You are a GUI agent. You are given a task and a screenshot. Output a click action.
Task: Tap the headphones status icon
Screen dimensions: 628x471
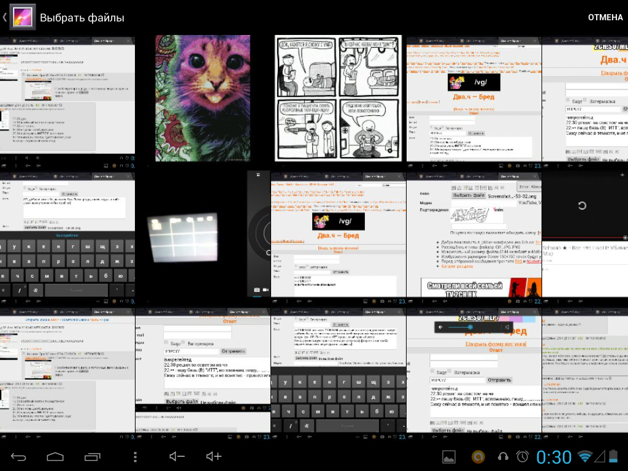(503, 456)
